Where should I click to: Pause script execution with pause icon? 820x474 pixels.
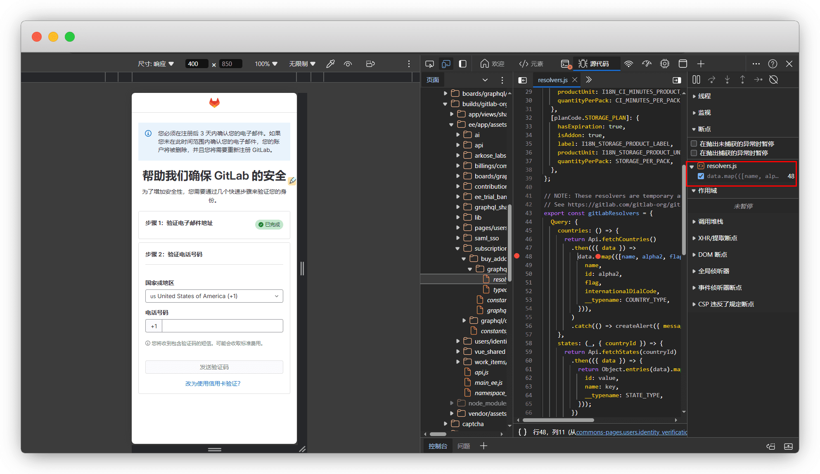[696, 80]
